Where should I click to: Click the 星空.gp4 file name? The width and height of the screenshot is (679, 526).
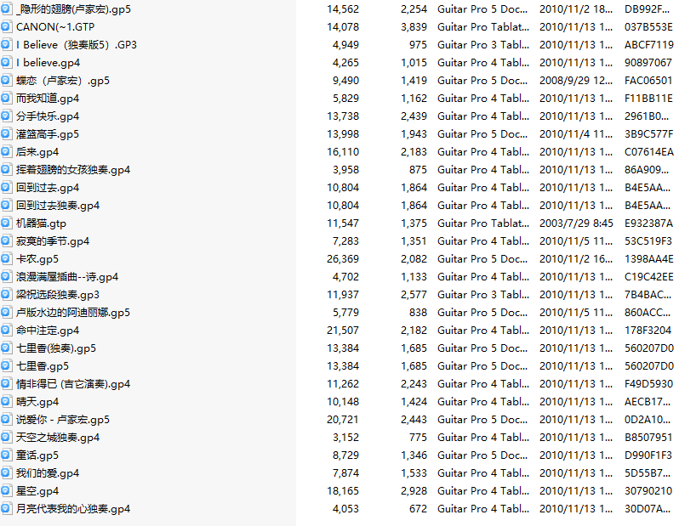(x=37, y=491)
